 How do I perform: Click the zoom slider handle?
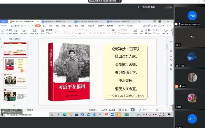tap(157, 110)
